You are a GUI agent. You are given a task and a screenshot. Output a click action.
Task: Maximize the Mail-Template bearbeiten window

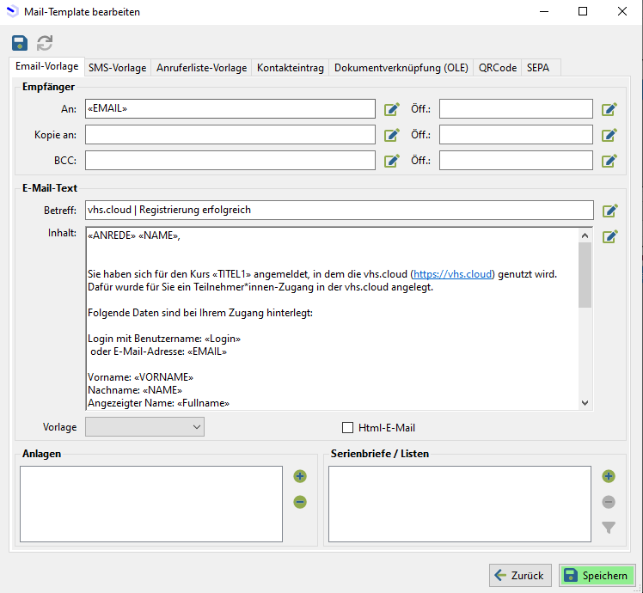[x=583, y=11]
